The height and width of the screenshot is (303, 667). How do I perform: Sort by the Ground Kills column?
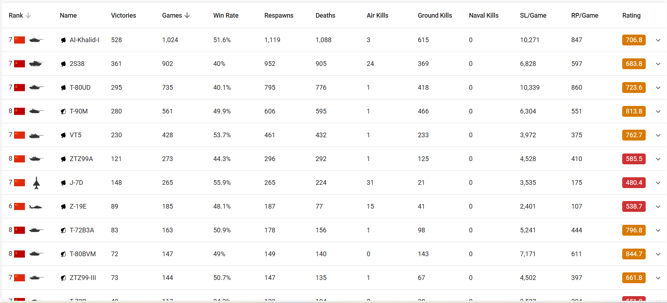[x=435, y=15]
